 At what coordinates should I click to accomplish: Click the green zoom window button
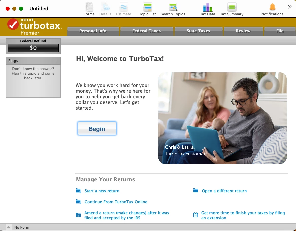tap(21, 9)
